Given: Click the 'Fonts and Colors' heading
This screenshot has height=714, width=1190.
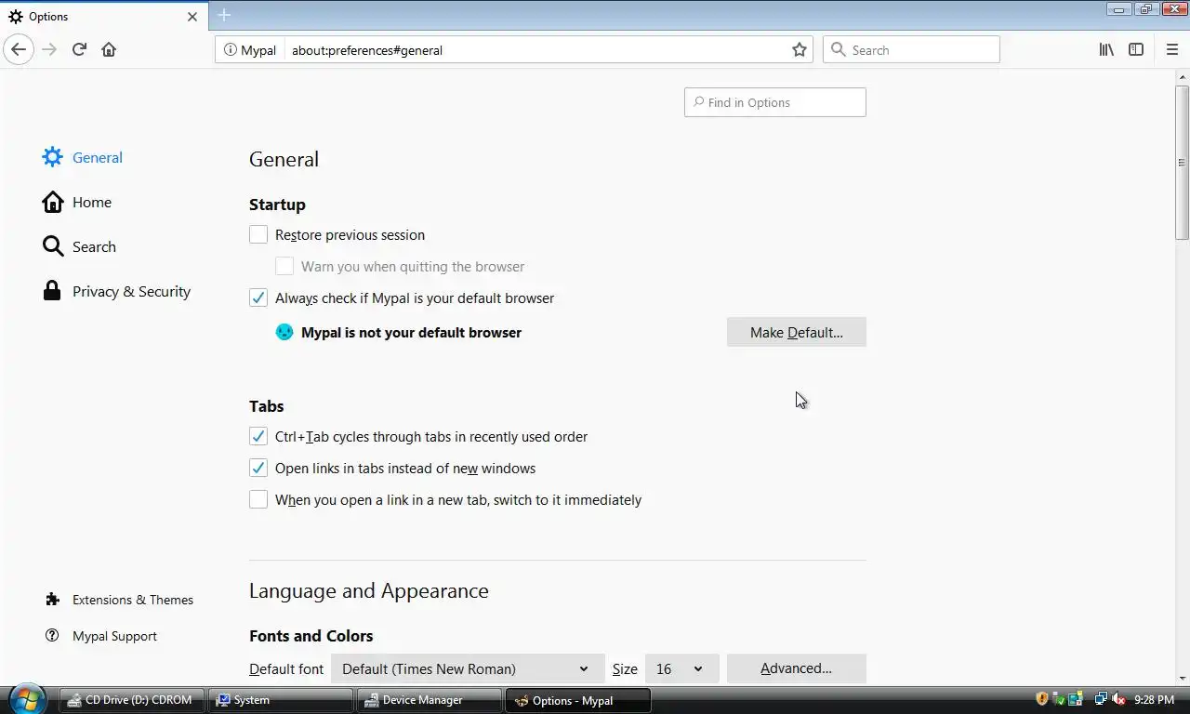Looking at the screenshot, I should coord(311,636).
